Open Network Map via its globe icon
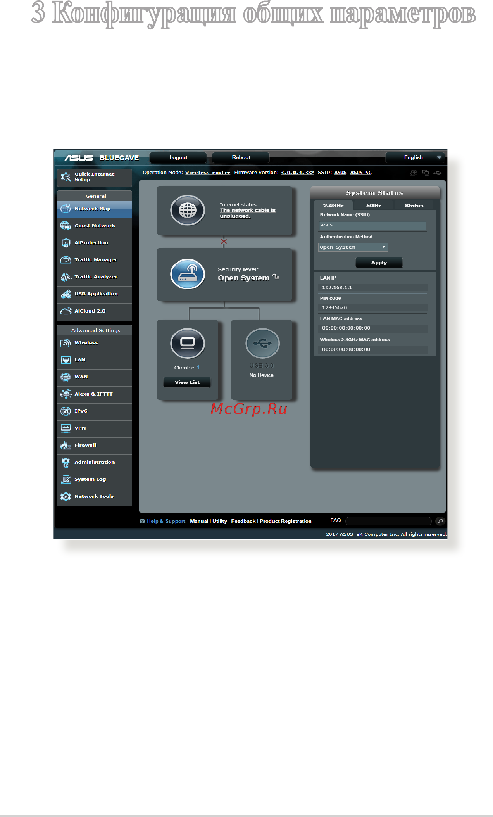The height and width of the screenshot is (817, 493). tap(66, 209)
